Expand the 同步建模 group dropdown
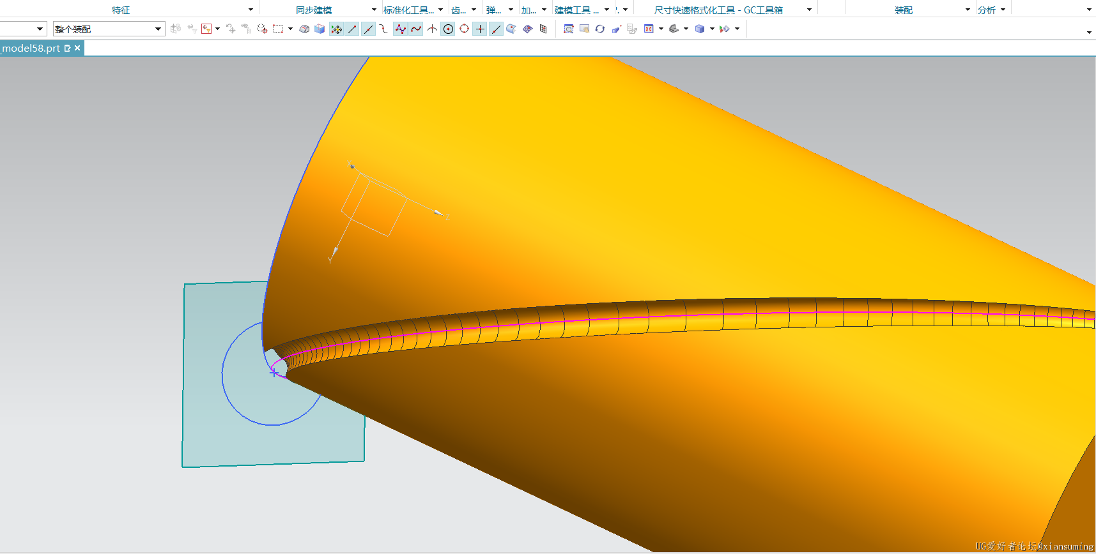1096x554 pixels. pyautogui.click(x=374, y=10)
